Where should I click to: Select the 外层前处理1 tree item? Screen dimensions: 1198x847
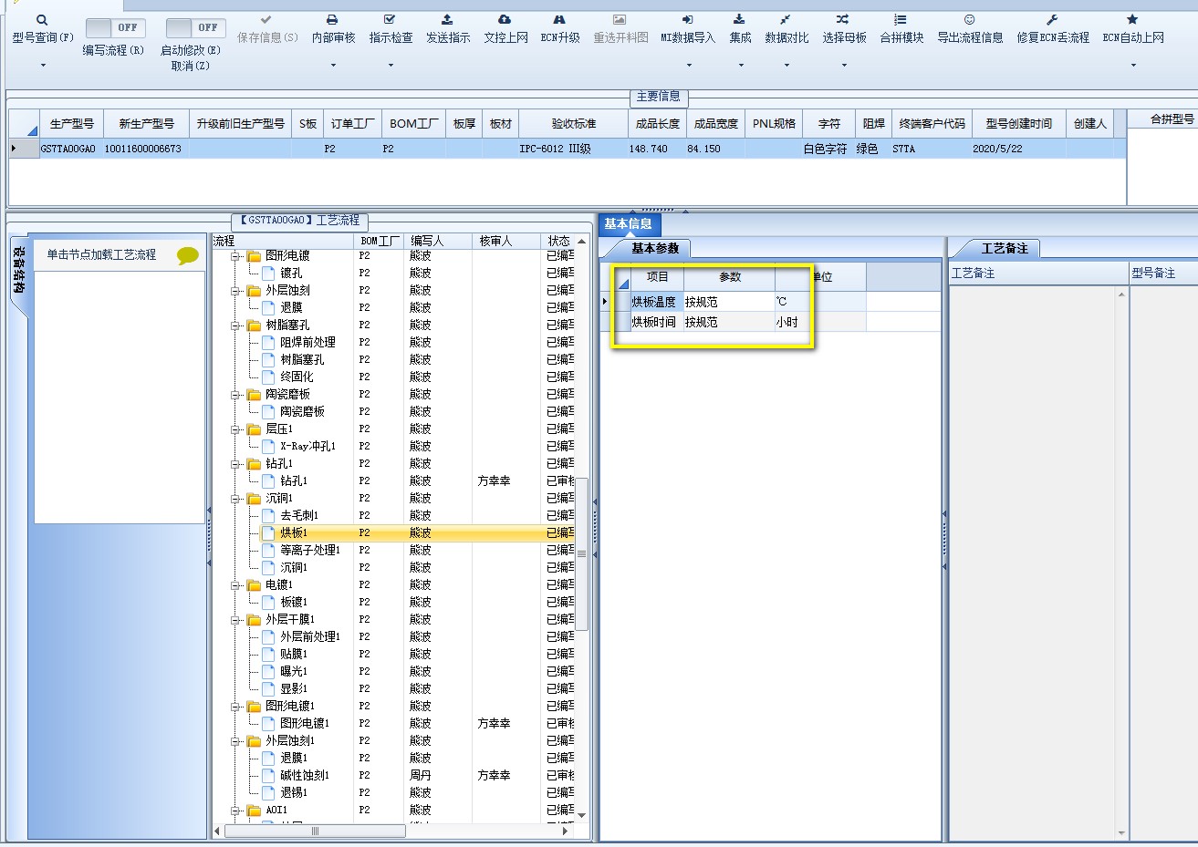pyautogui.click(x=309, y=636)
